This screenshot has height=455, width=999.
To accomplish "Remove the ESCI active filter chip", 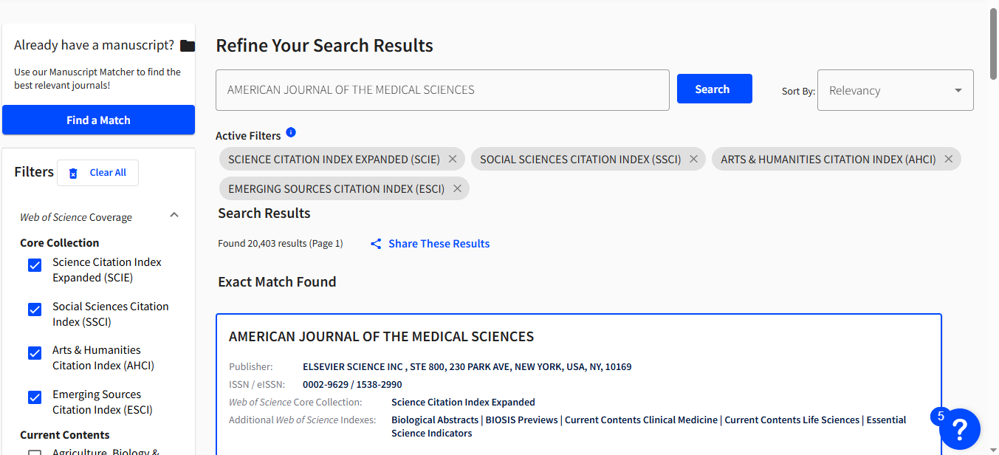I will point(457,189).
